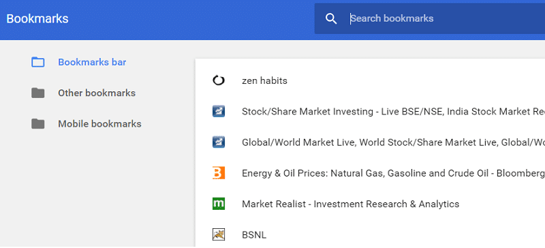
Task: Click the Stock/Share Market Investing favicon
Action: pyautogui.click(x=219, y=112)
